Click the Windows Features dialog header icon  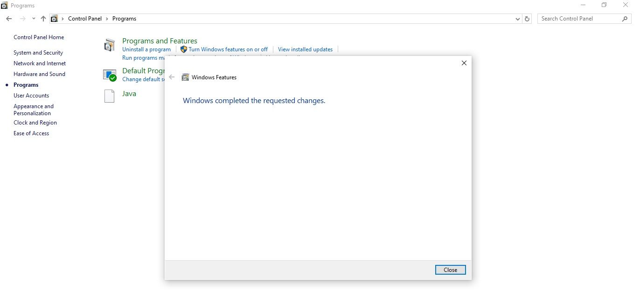click(185, 77)
